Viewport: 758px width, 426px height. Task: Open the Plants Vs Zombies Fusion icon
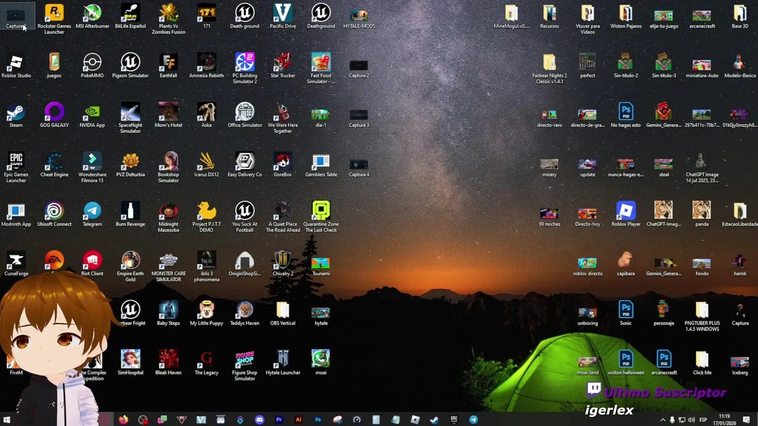point(169,18)
